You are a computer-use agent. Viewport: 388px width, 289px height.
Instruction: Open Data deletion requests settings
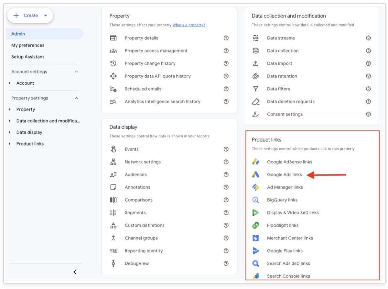291,102
